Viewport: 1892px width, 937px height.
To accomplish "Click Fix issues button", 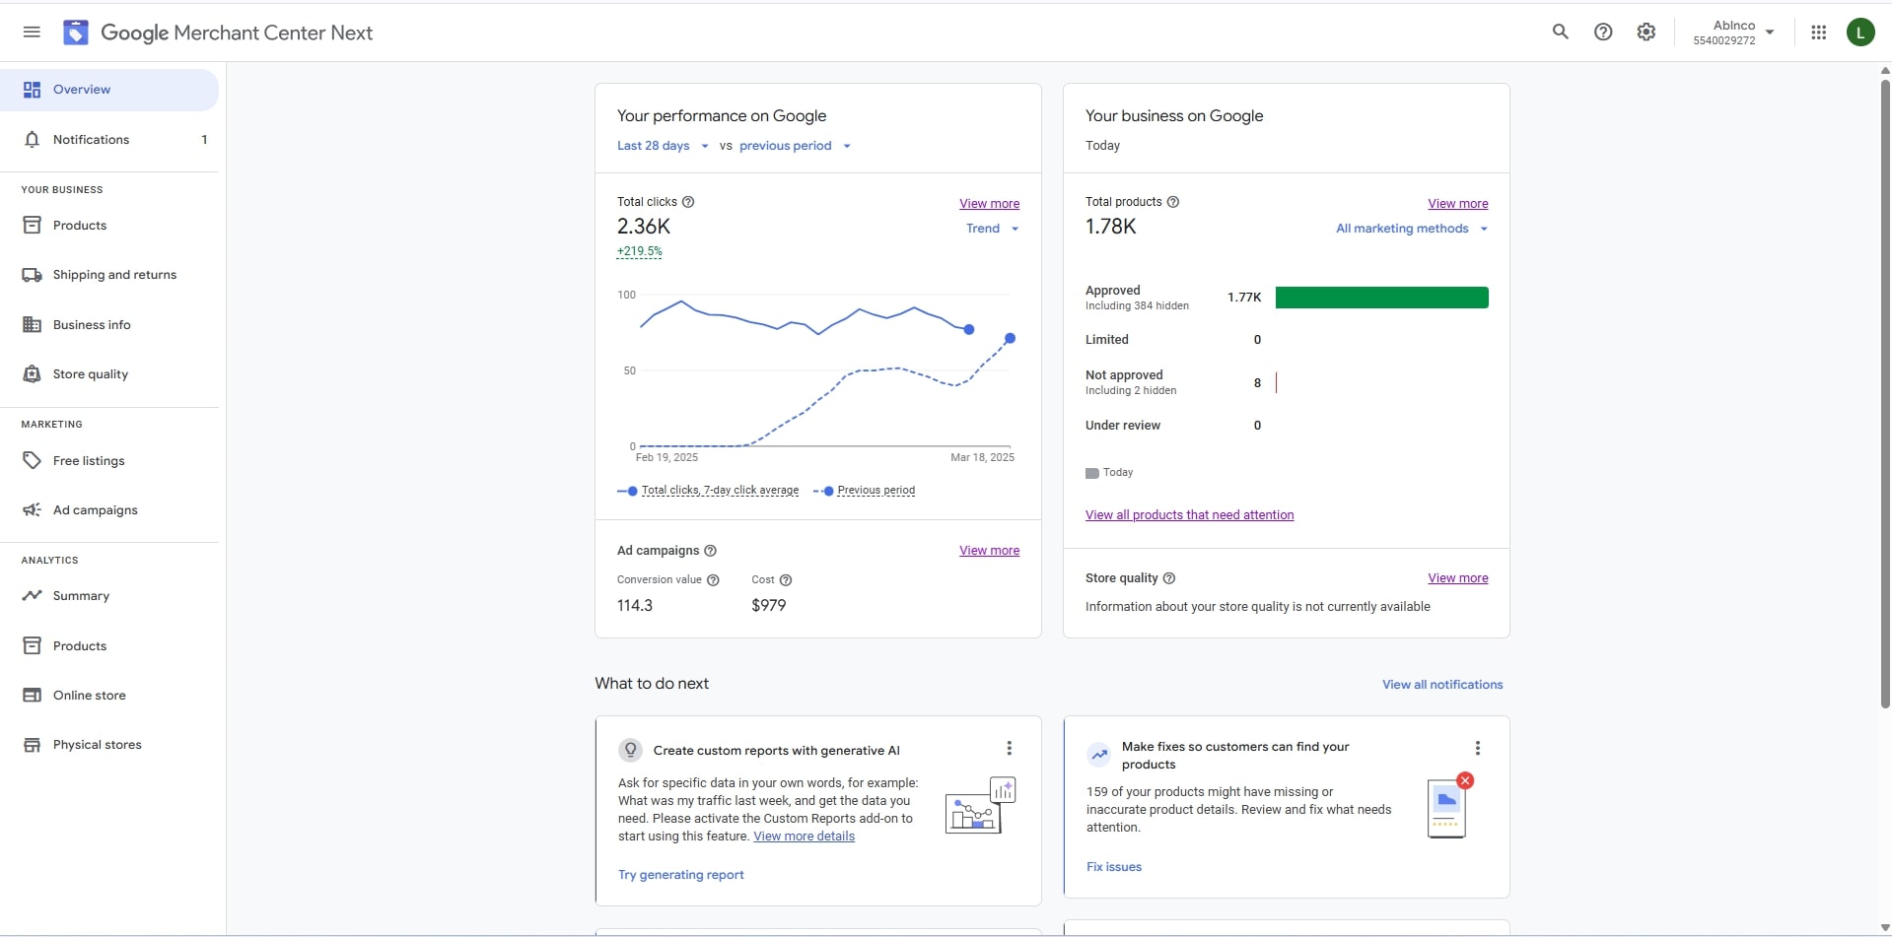I will point(1114,867).
